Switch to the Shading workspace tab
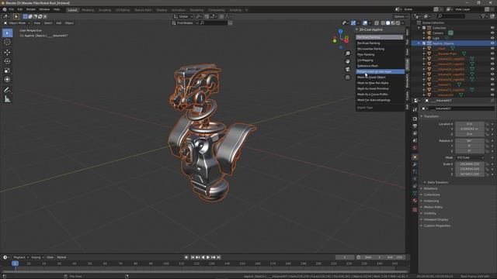Image resolution: width=497 pixels, height=279 pixels. coord(162,10)
